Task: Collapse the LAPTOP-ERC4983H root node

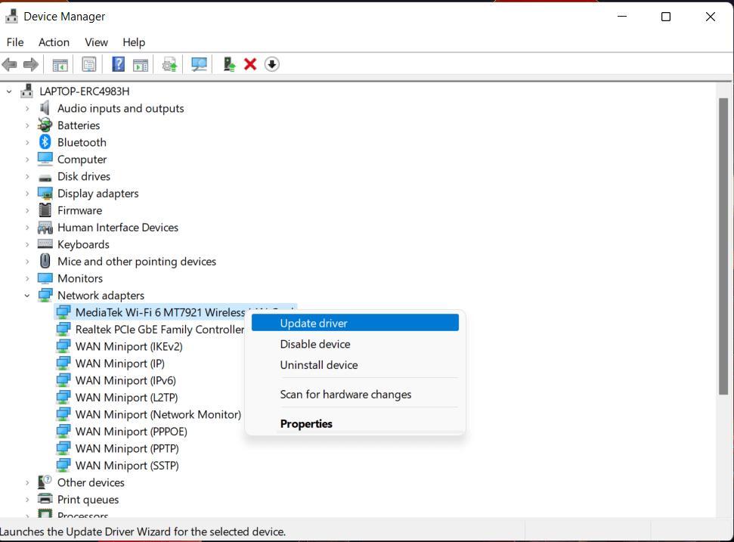Action: point(9,91)
